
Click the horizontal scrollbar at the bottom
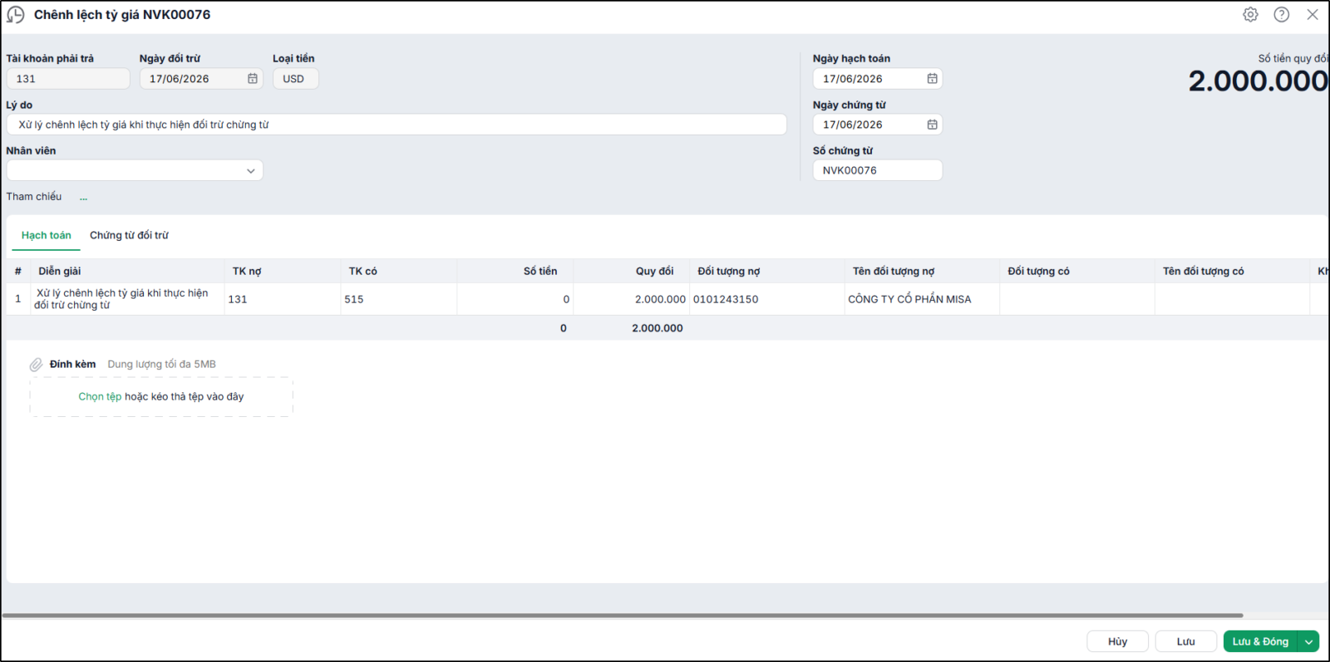[x=623, y=615]
